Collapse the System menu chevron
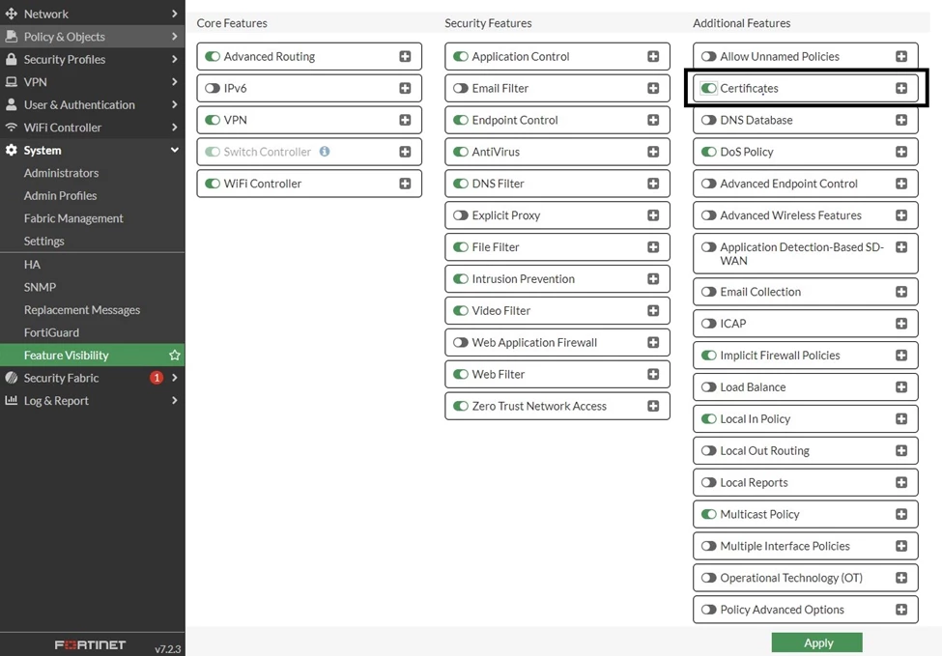This screenshot has width=942, height=656. (174, 150)
